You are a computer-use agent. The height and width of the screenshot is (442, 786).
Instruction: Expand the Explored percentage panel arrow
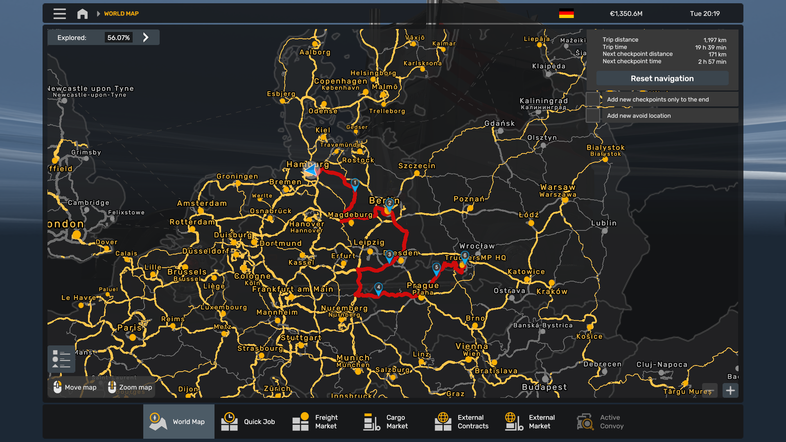146,38
